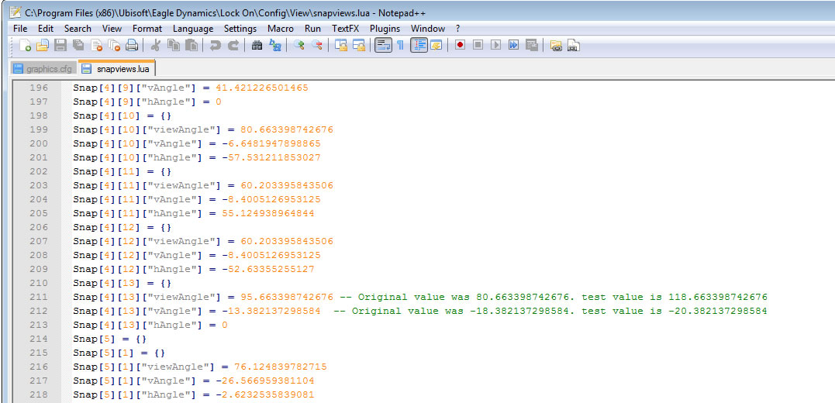835x403 pixels.
Task: Click value 55.124938964844 on line 205
Action: (x=267, y=213)
